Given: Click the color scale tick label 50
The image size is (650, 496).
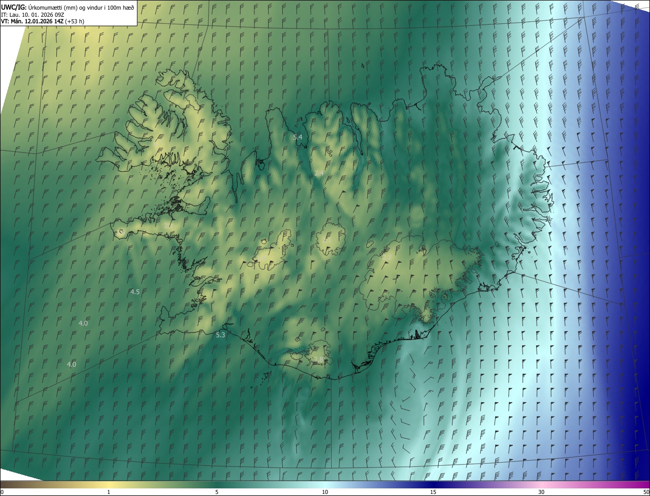Looking at the screenshot, I should 645,492.
